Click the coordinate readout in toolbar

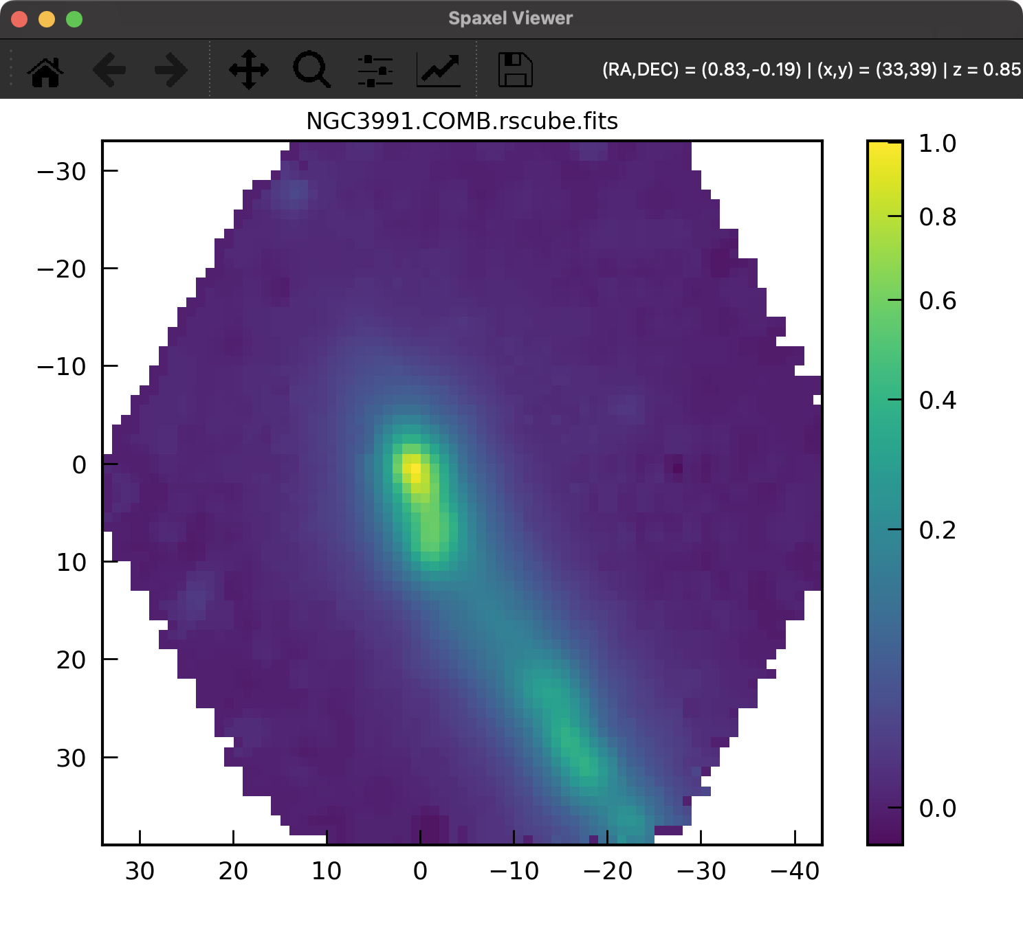pyautogui.click(x=811, y=69)
